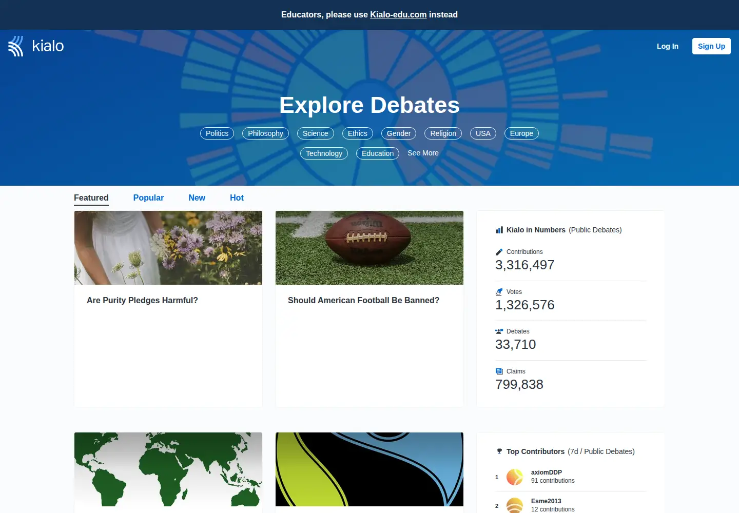Image resolution: width=739 pixels, height=513 pixels.
Task: Click the Log In button
Action: tap(668, 46)
